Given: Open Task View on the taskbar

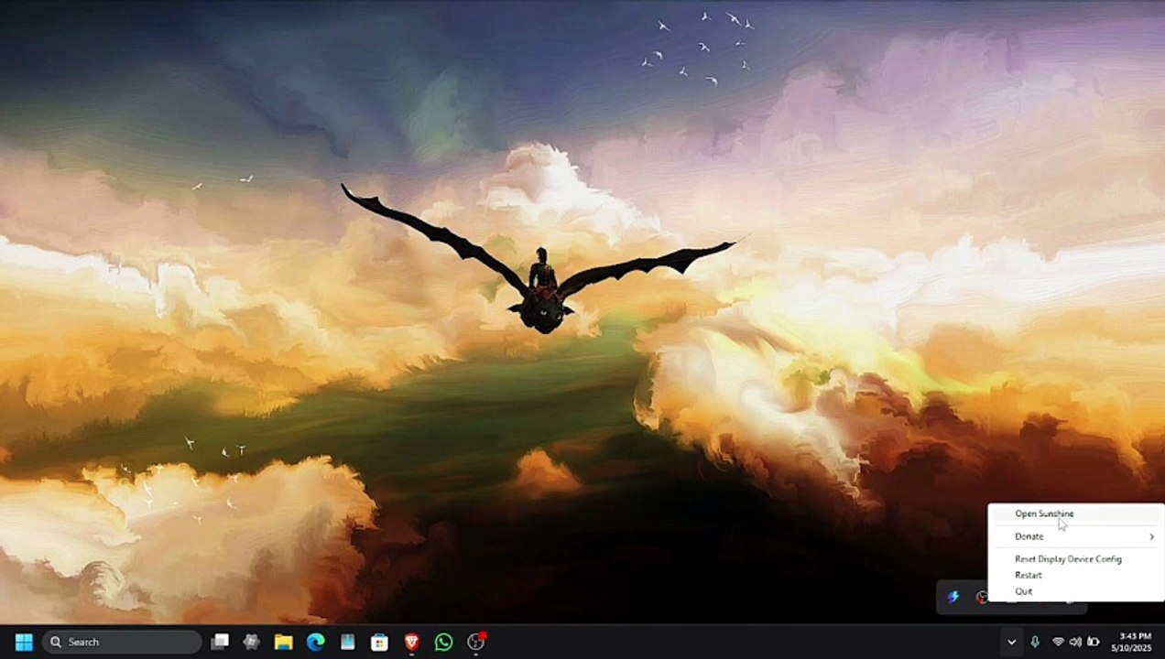Looking at the screenshot, I should pos(220,642).
